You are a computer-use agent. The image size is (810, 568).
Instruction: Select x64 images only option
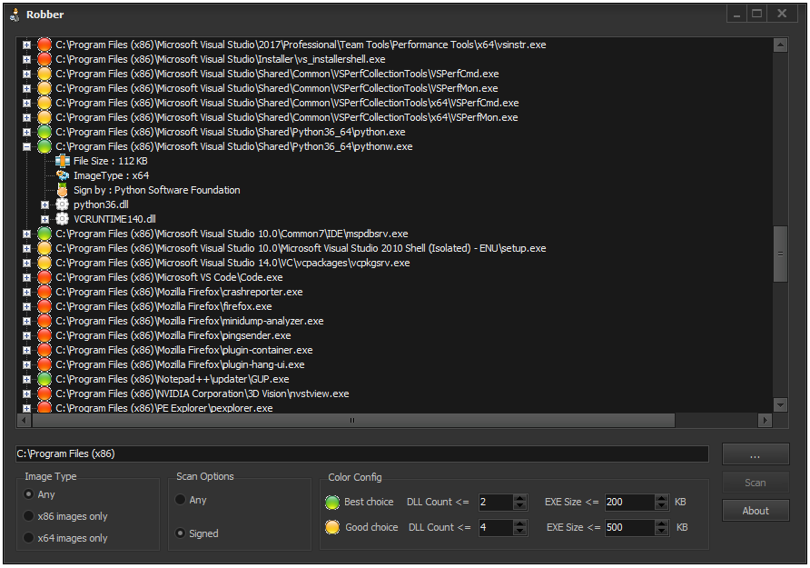[x=29, y=537]
